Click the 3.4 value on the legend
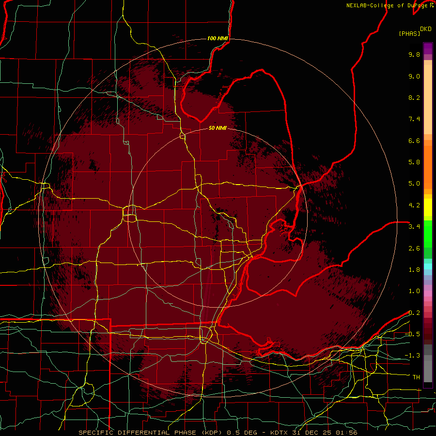 pos(414,227)
